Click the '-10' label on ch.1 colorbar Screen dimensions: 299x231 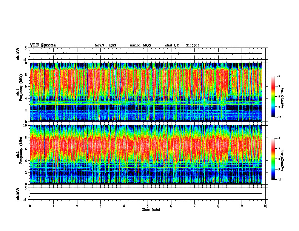click(279, 117)
